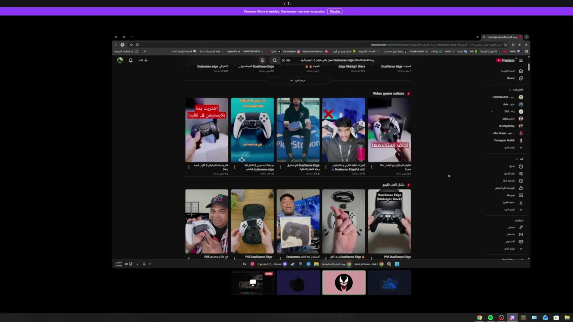
Task: Reload the page in the streamed browser
Action: point(513,45)
